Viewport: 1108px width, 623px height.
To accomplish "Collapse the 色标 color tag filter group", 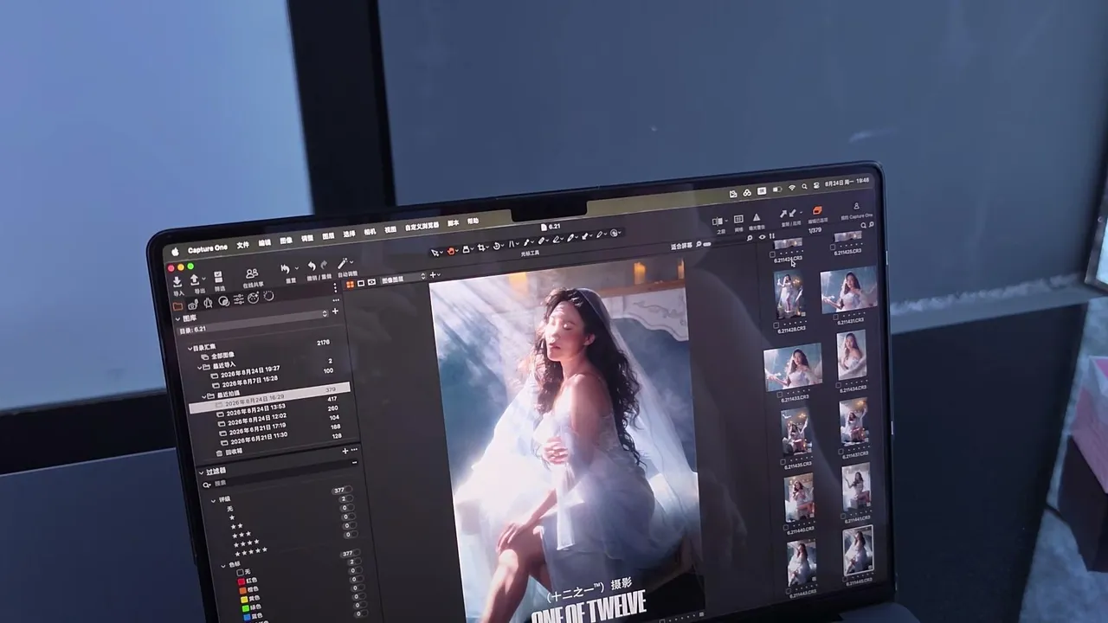I will (x=223, y=566).
